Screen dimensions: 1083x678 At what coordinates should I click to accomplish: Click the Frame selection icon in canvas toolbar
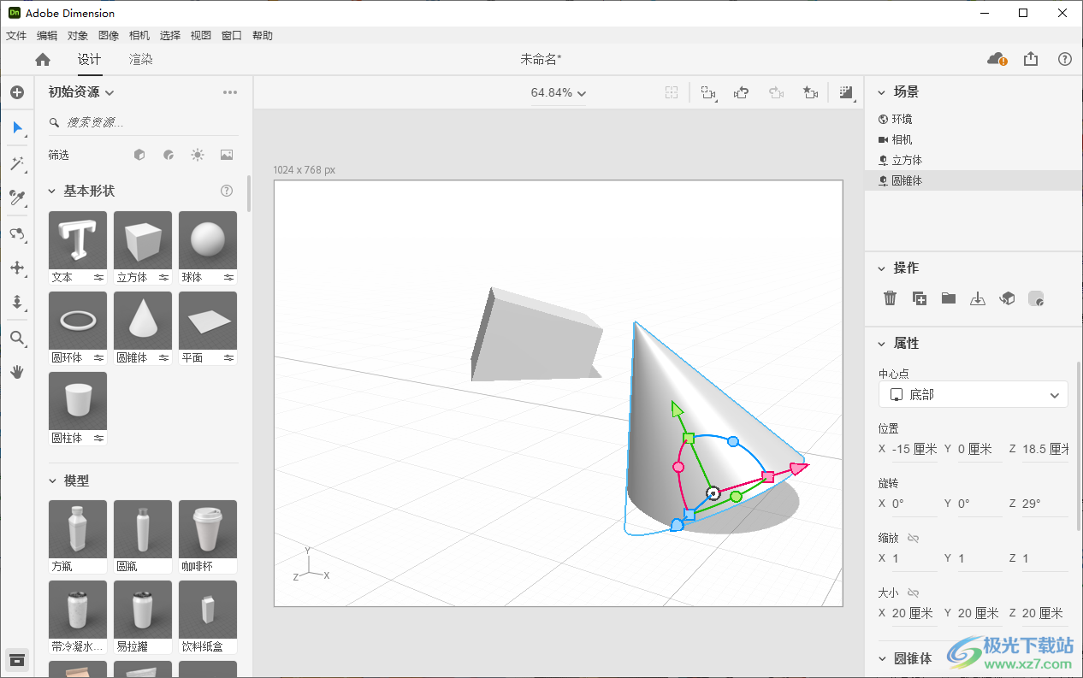click(x=672, y=92)
